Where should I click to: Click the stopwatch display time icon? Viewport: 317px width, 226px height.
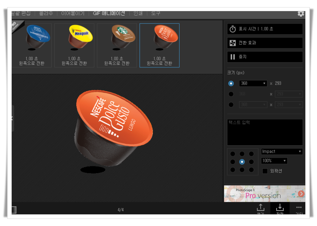233,29
